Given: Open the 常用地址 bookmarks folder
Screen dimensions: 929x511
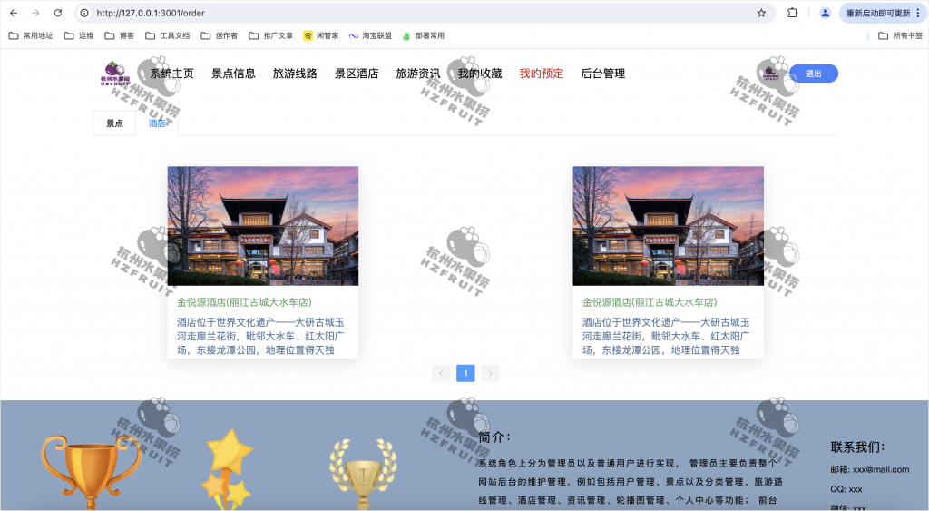Looking at the screenshot, I should click(31, 35).
